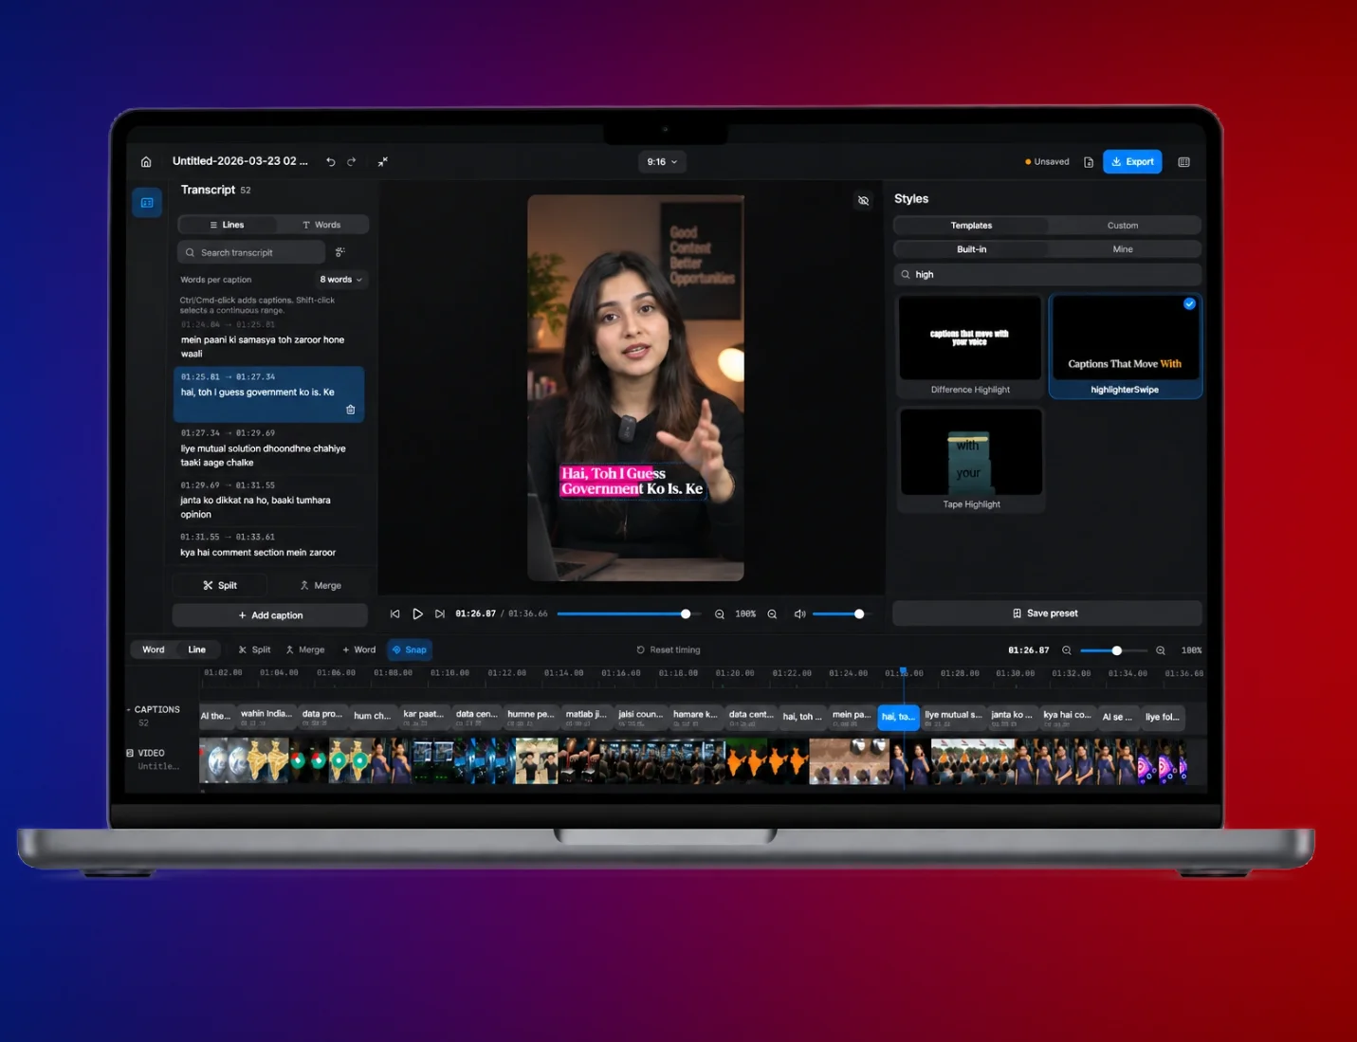This screenshot has width=1357, height=1042.
Task: Zoom out the timeline magnifier icon
Action: [1067, 650]
